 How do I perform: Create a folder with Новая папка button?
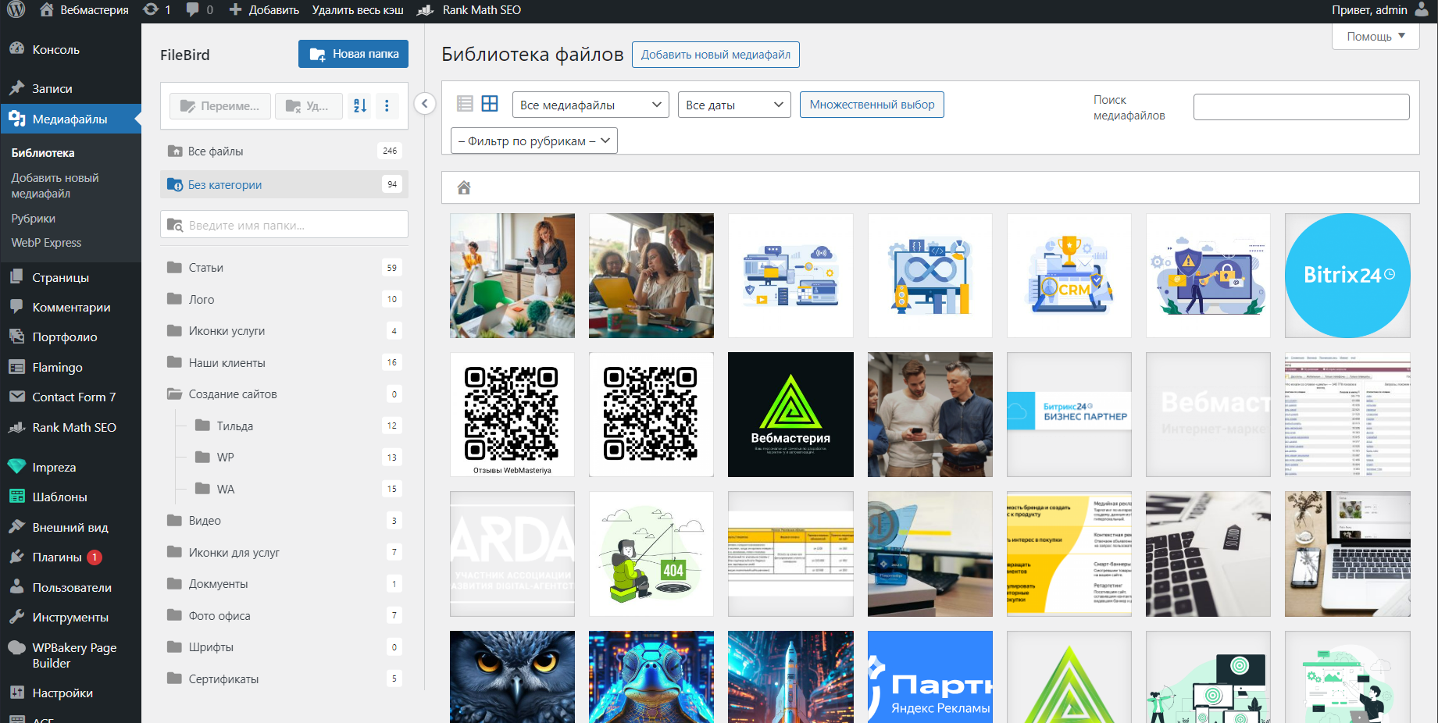pyautogui.click(x=353, y=54)
